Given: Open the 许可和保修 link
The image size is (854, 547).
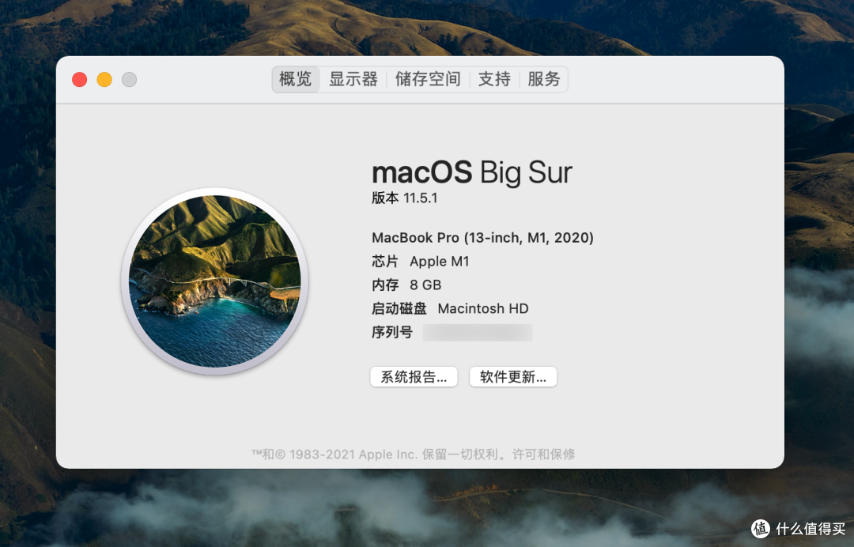Looking at the screenshot, I should [543, 454].
